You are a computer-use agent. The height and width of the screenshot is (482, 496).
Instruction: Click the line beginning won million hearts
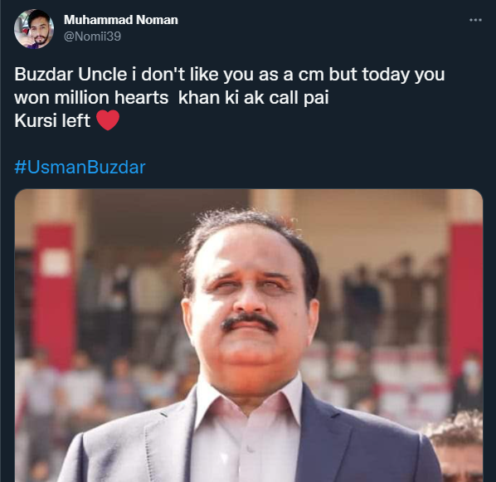[172, 97]
